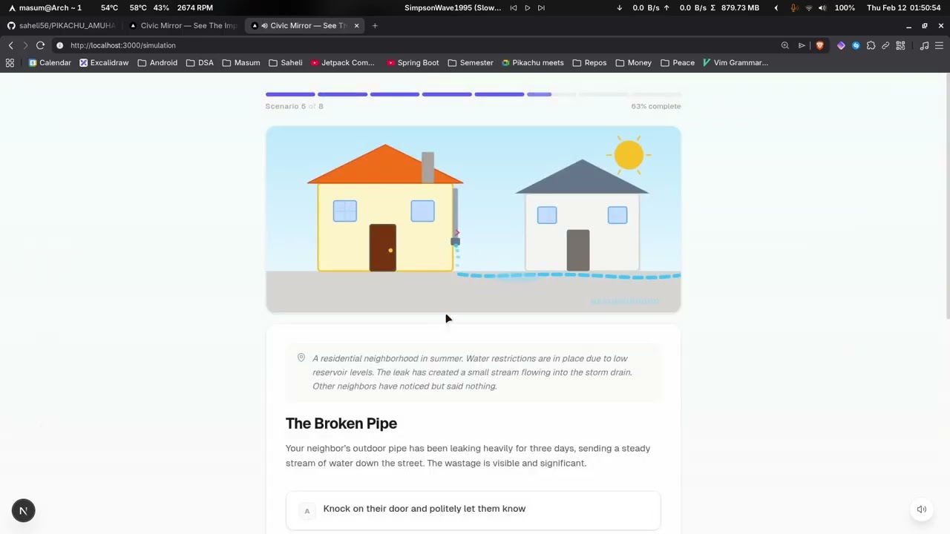Go back to the previous page
950x534 pixels.
click(x=10, y=45)
